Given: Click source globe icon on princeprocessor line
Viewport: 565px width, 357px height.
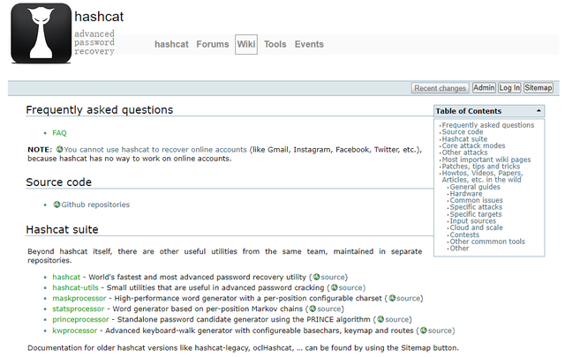Looking at the screenshot, I should tap(380, 319).
